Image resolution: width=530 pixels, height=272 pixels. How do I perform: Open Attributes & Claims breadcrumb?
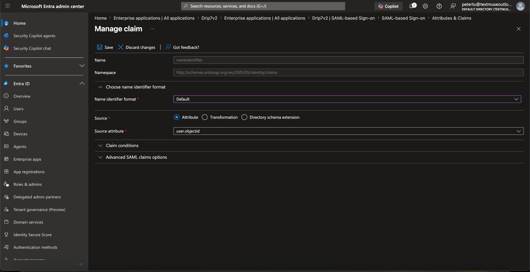tap(452, 18)
